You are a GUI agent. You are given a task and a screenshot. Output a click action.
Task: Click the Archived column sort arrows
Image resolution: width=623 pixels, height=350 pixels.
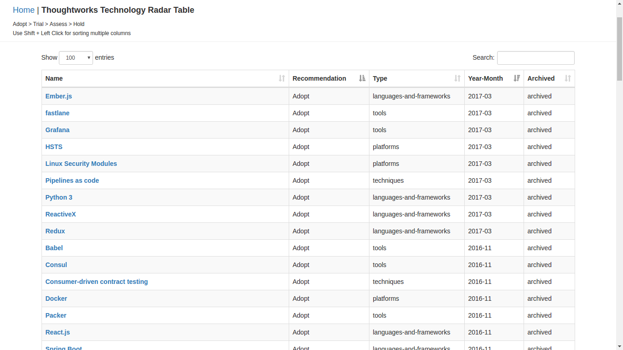point(568,78)
